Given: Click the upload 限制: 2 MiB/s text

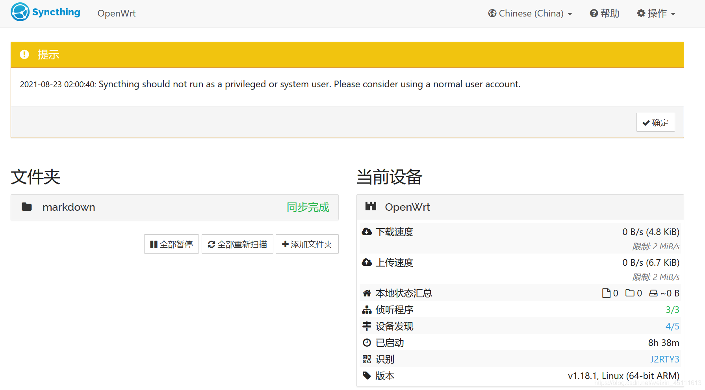Looking at the screenshot, I should [x=656, y=277].
